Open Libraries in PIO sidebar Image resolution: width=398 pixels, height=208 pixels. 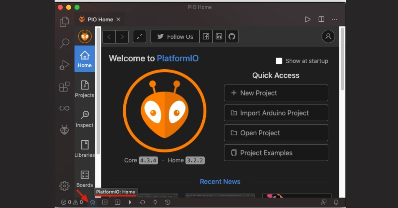click(85, 149)
